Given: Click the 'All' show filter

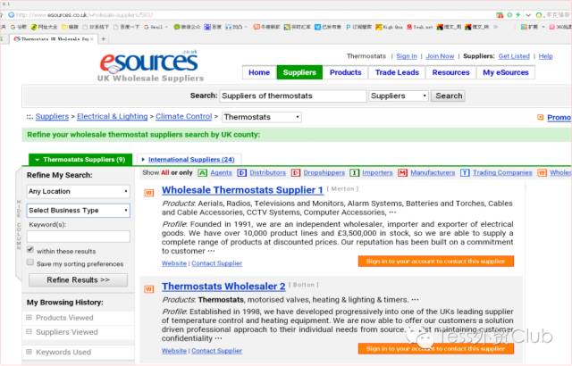Looking at the screenshot, I should pyautogui.click(x=165, y=172).
